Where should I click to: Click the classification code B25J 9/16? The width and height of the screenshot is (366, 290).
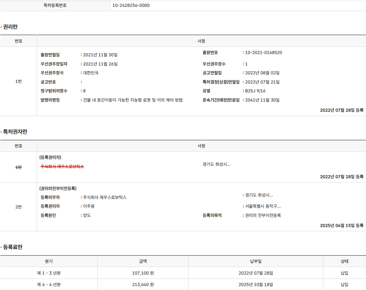pyautogui.click(x=255, y=91)
